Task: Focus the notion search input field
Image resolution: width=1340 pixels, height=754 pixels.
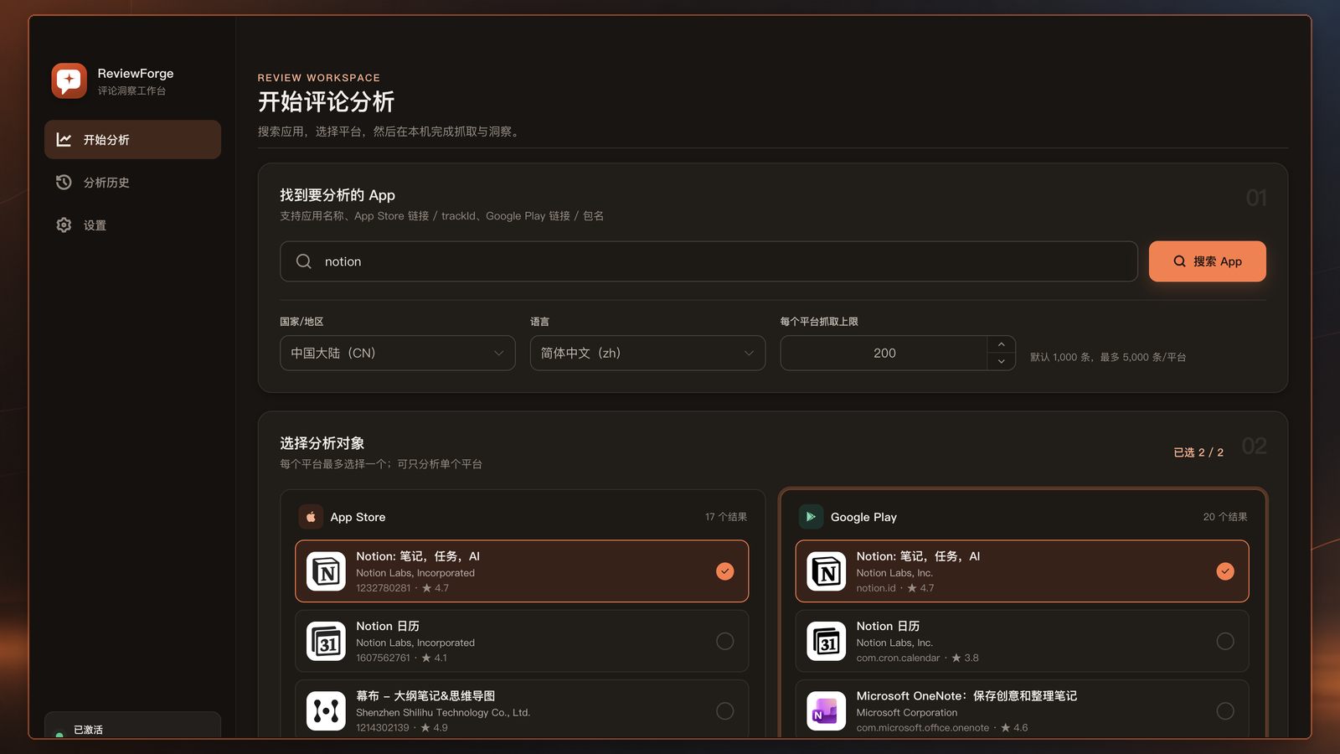Action: (709, 261)
